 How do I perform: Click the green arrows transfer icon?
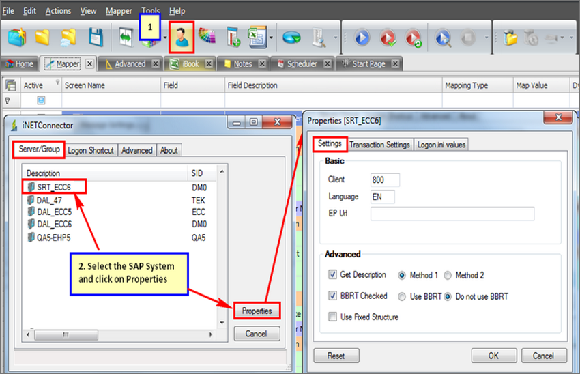(126, 38)
